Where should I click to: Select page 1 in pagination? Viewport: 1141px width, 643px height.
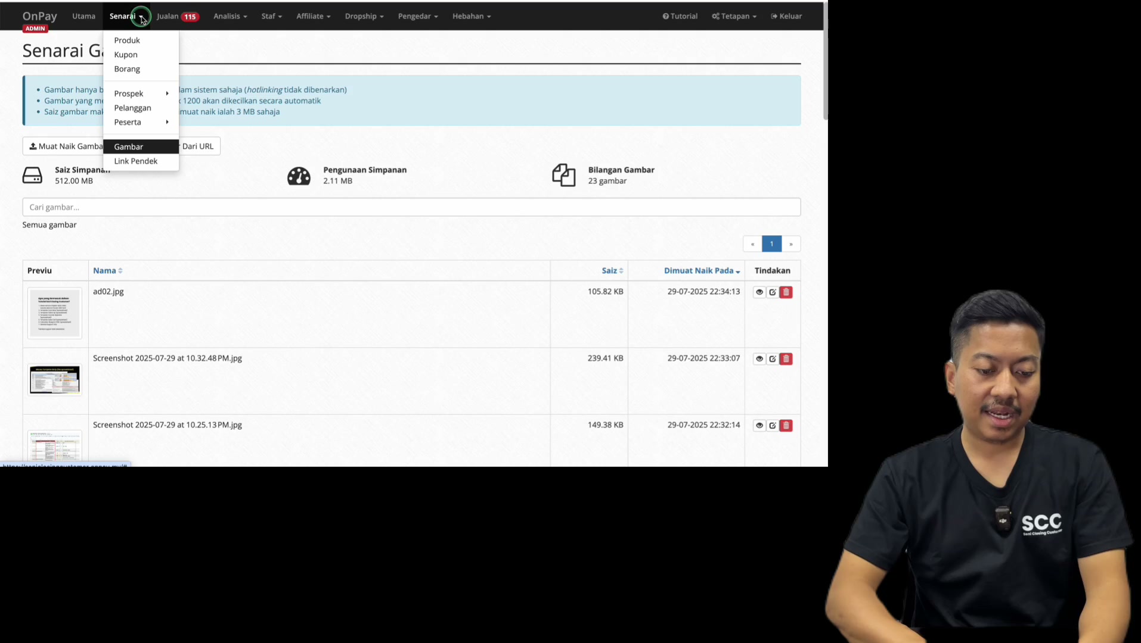[x=771, y=244]
